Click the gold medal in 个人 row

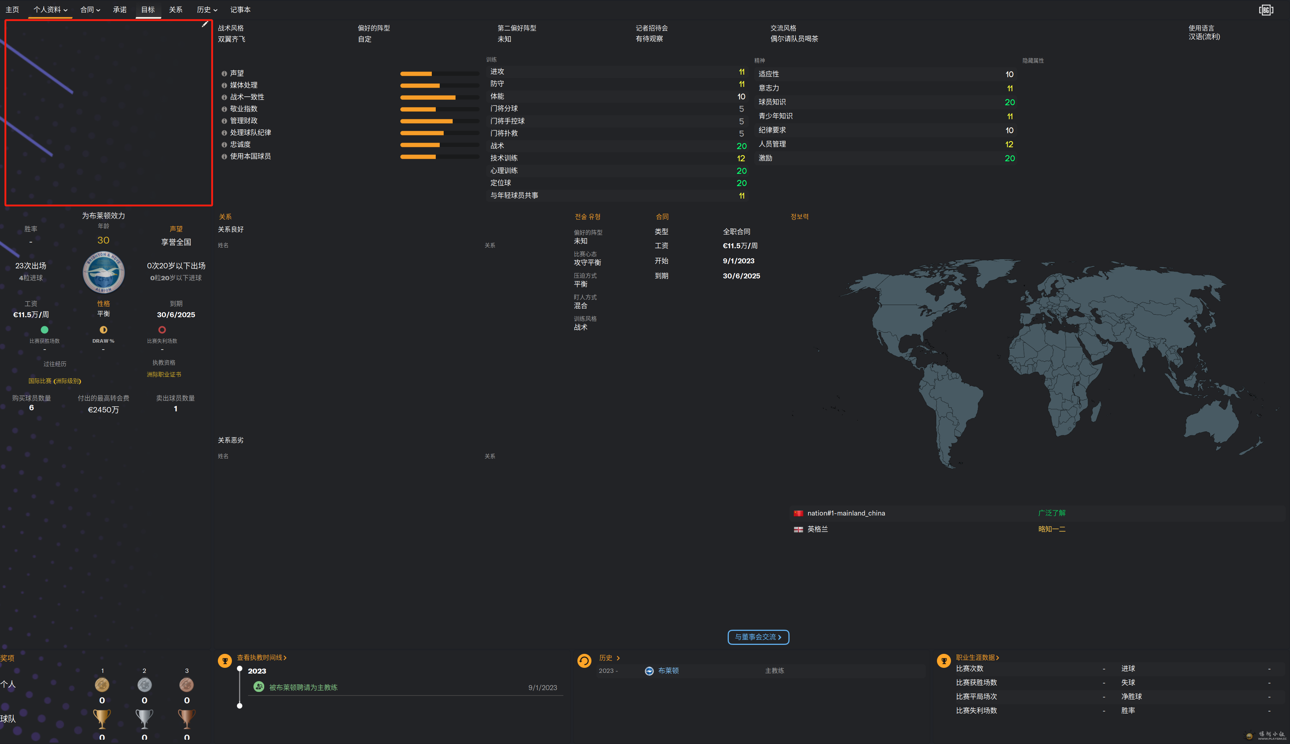[102, 684]
